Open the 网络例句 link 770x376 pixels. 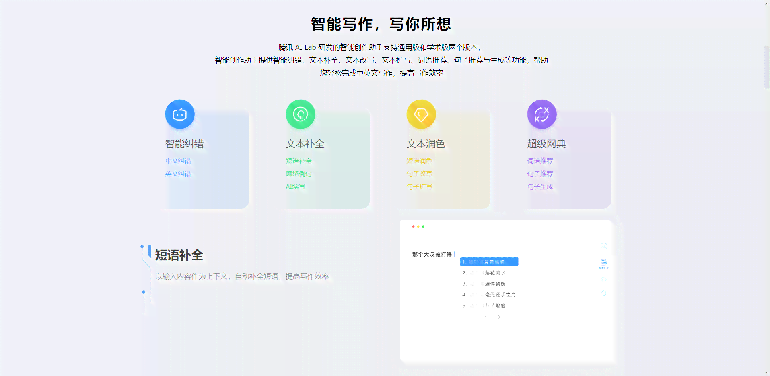tap(299, 174)
